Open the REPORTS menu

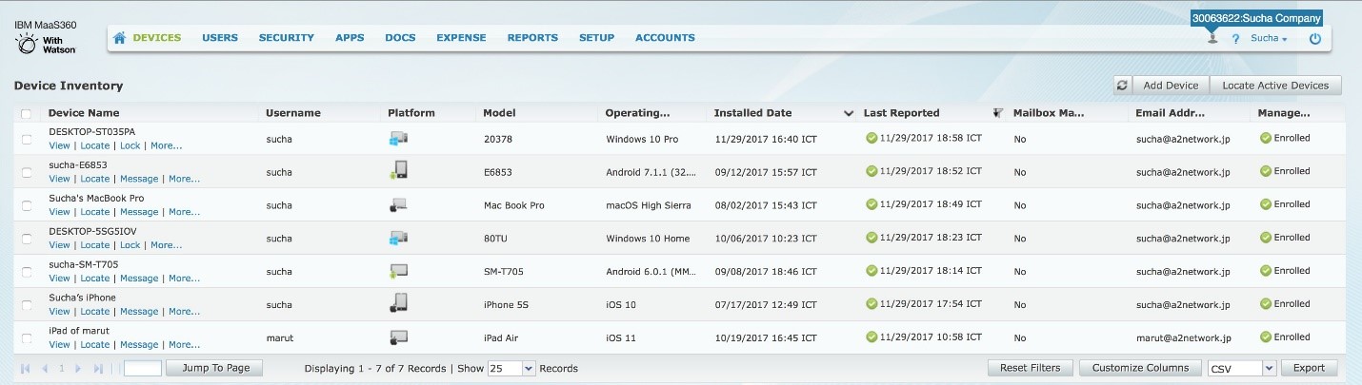point(532,38)
